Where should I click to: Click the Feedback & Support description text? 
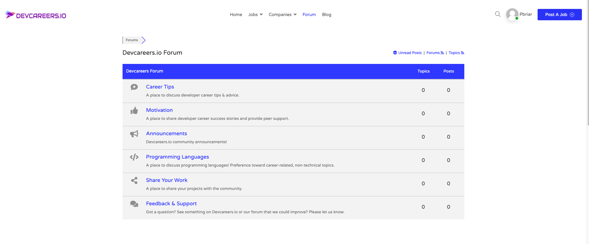point(245,212)
